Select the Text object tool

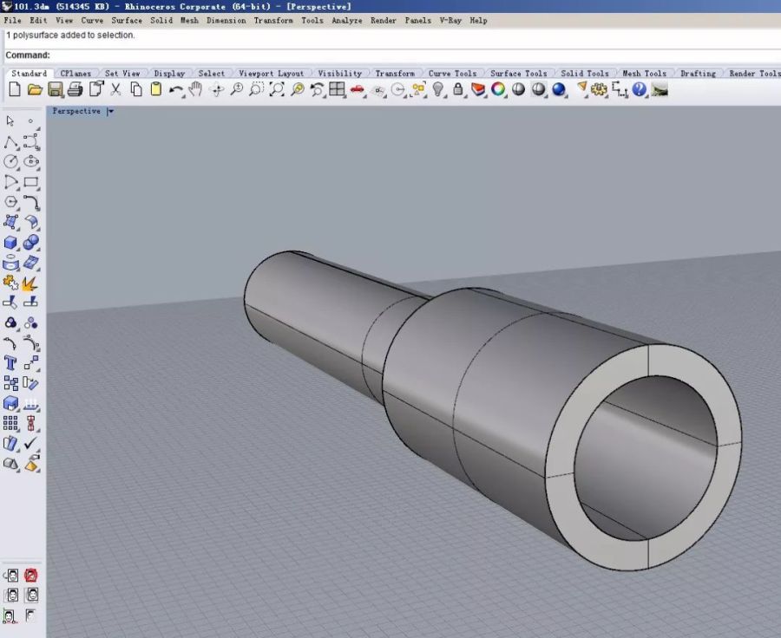pyautogui.click(x=11, y=362)
